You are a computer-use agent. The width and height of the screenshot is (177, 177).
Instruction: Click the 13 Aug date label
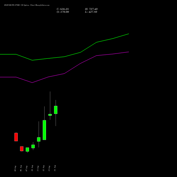[49, 169]
